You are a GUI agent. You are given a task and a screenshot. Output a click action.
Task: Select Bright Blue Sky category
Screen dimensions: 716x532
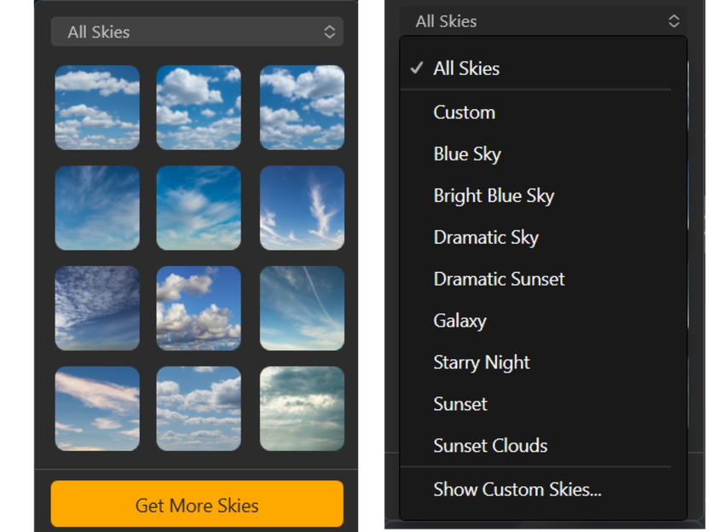pos(493,195)
